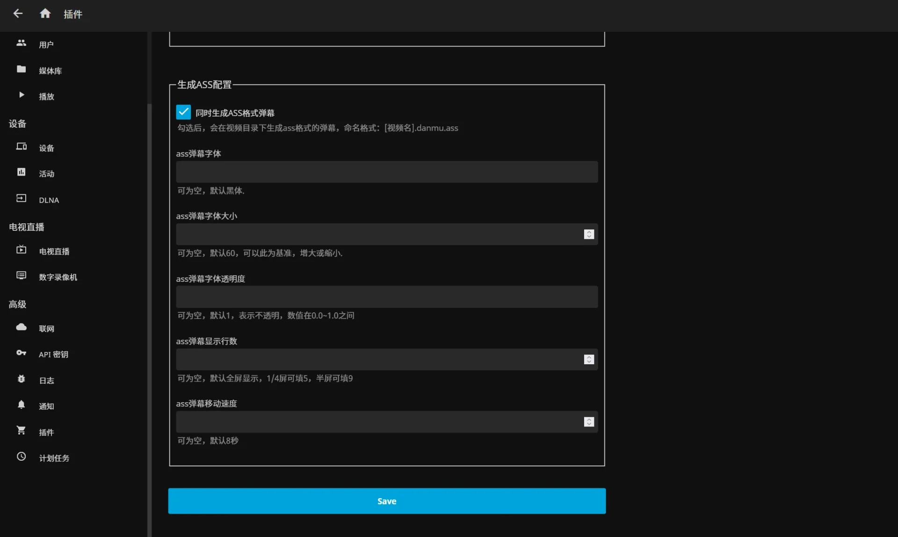Open 插件 sidebar menu item

point(46,432)
